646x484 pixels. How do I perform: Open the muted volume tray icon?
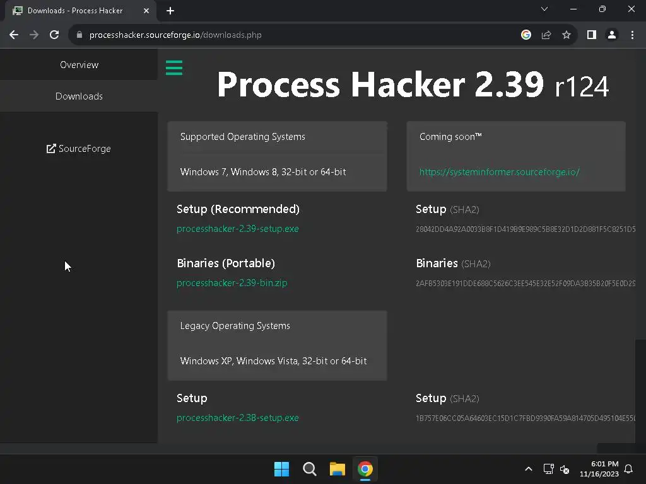pyautogui.click(x=565, y=469)
